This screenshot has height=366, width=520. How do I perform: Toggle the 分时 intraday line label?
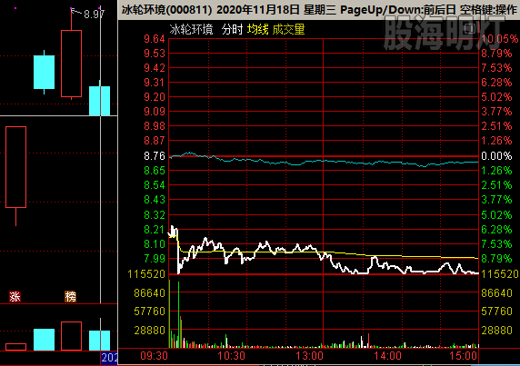click(x=232, y=29)
